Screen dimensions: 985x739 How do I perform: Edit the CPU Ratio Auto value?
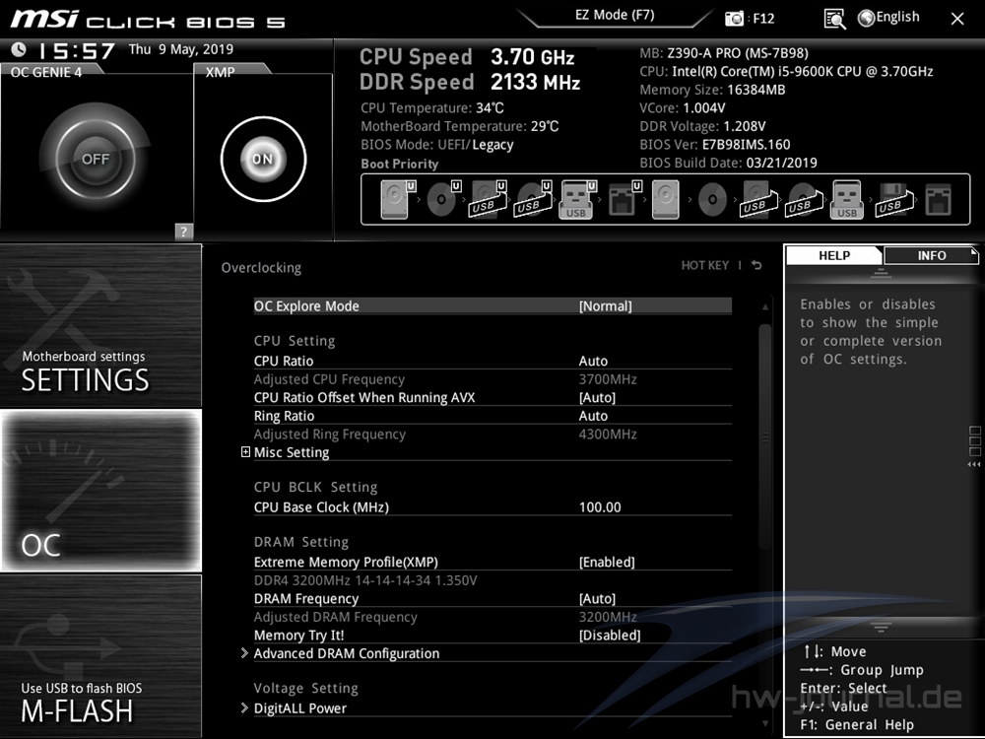coord(593,362)
